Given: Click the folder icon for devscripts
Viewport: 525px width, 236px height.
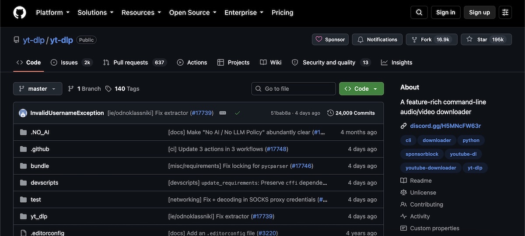Looking at the screenshot, I should pos(23,183).
